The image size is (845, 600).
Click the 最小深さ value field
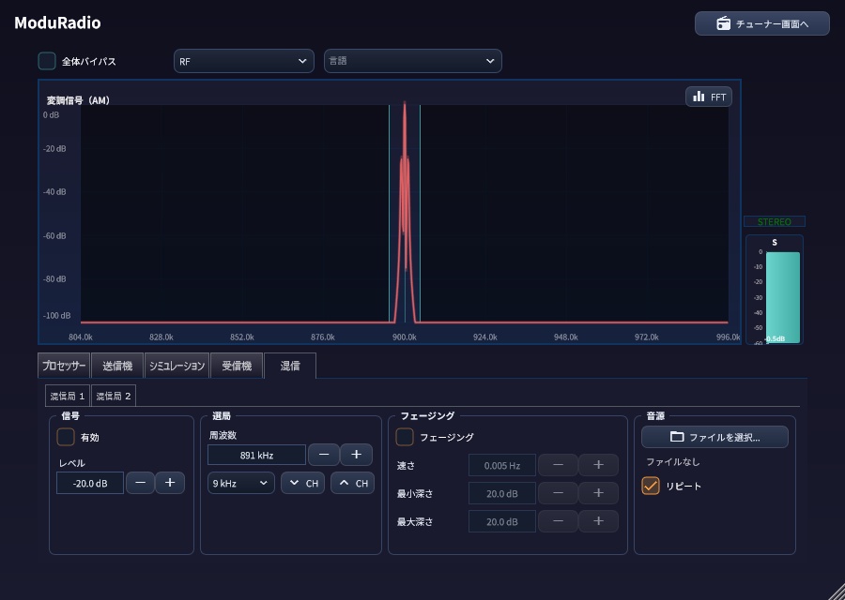tap(502, 493)
